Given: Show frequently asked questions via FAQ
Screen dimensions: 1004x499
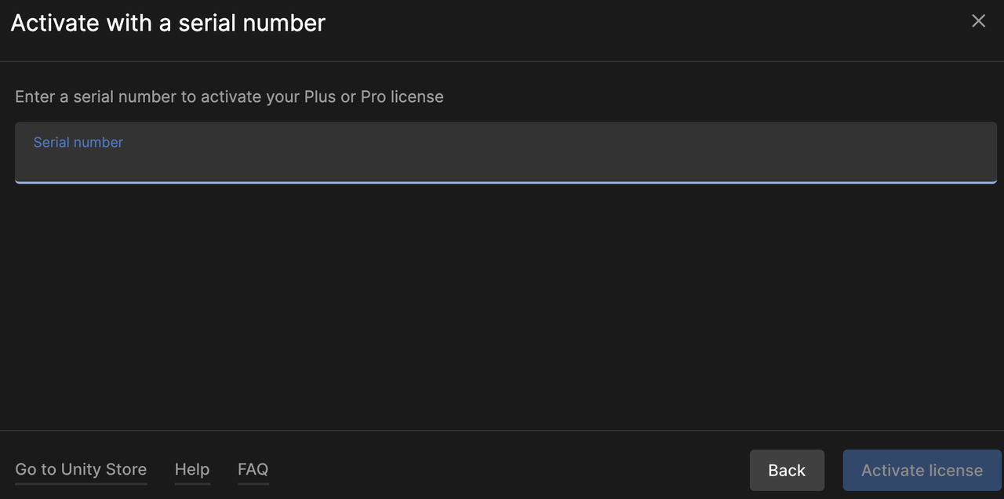Looking at the screenshot, I should click(253, 469).
